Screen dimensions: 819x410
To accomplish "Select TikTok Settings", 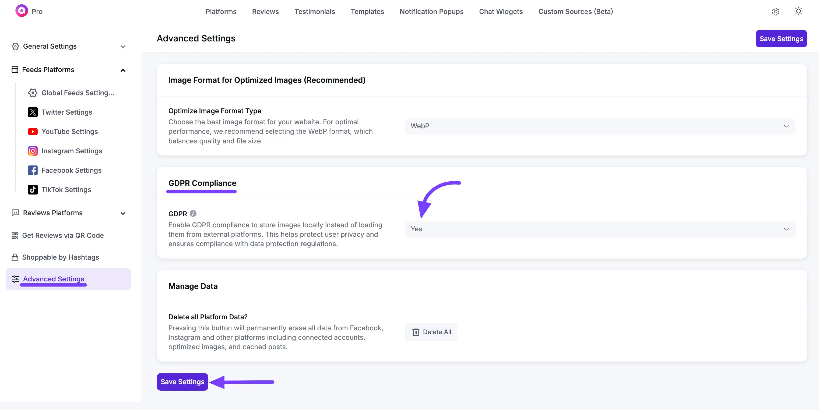I will [x=67, y=190].
